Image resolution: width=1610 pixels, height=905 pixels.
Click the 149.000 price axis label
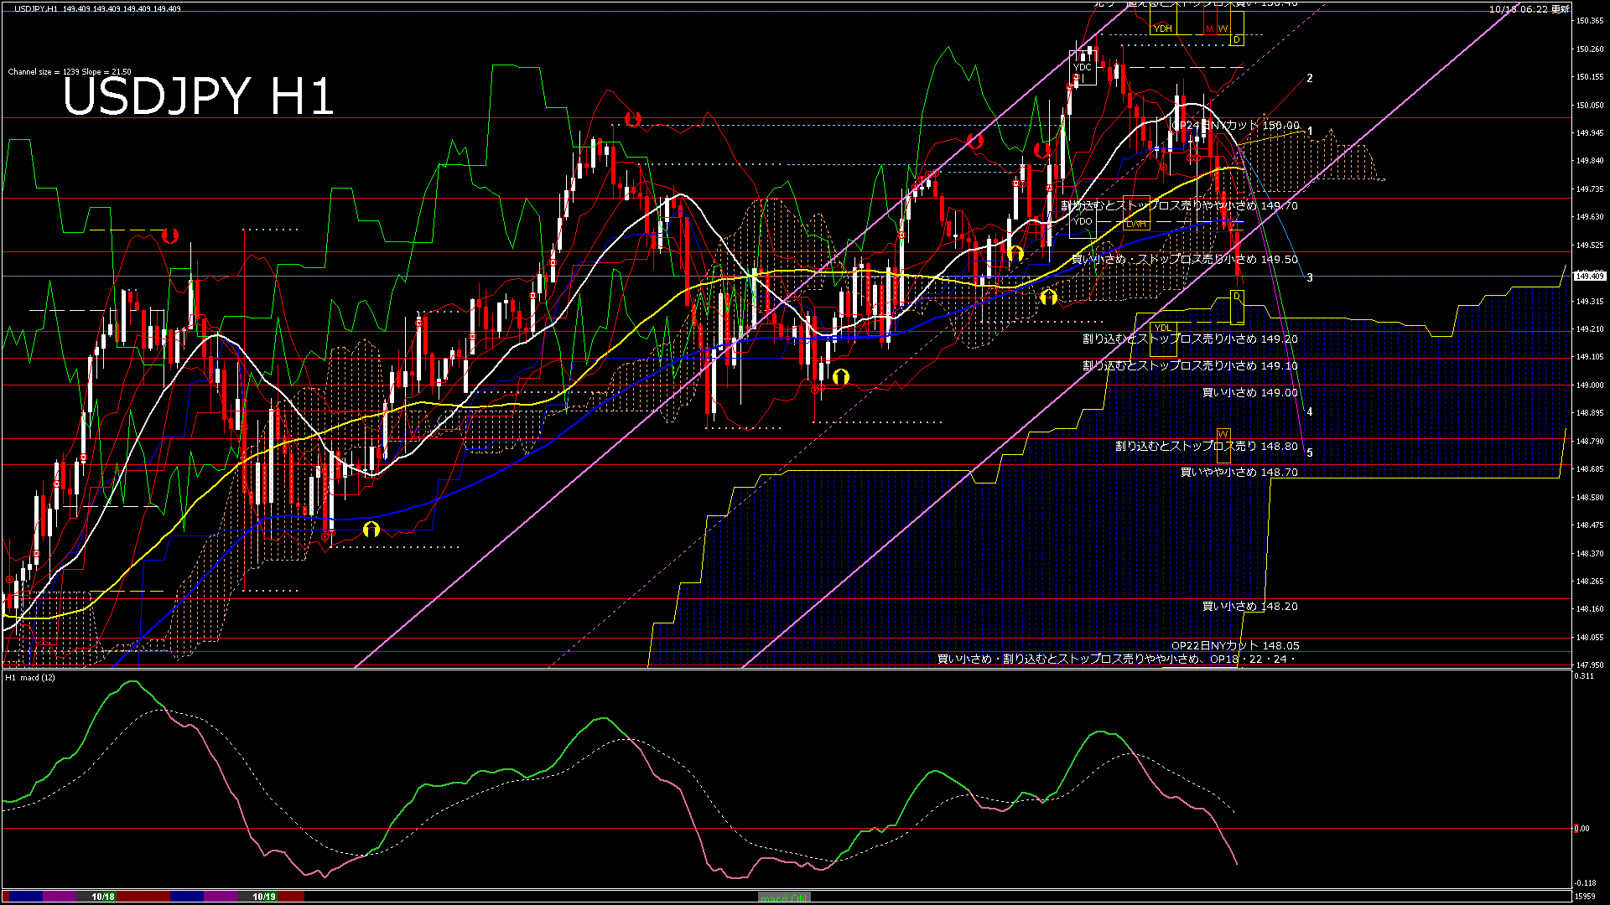(1590, 385)
